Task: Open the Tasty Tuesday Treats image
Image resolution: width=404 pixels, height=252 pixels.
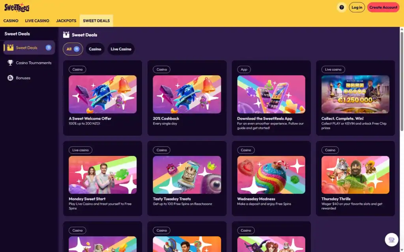Action: 187,175
